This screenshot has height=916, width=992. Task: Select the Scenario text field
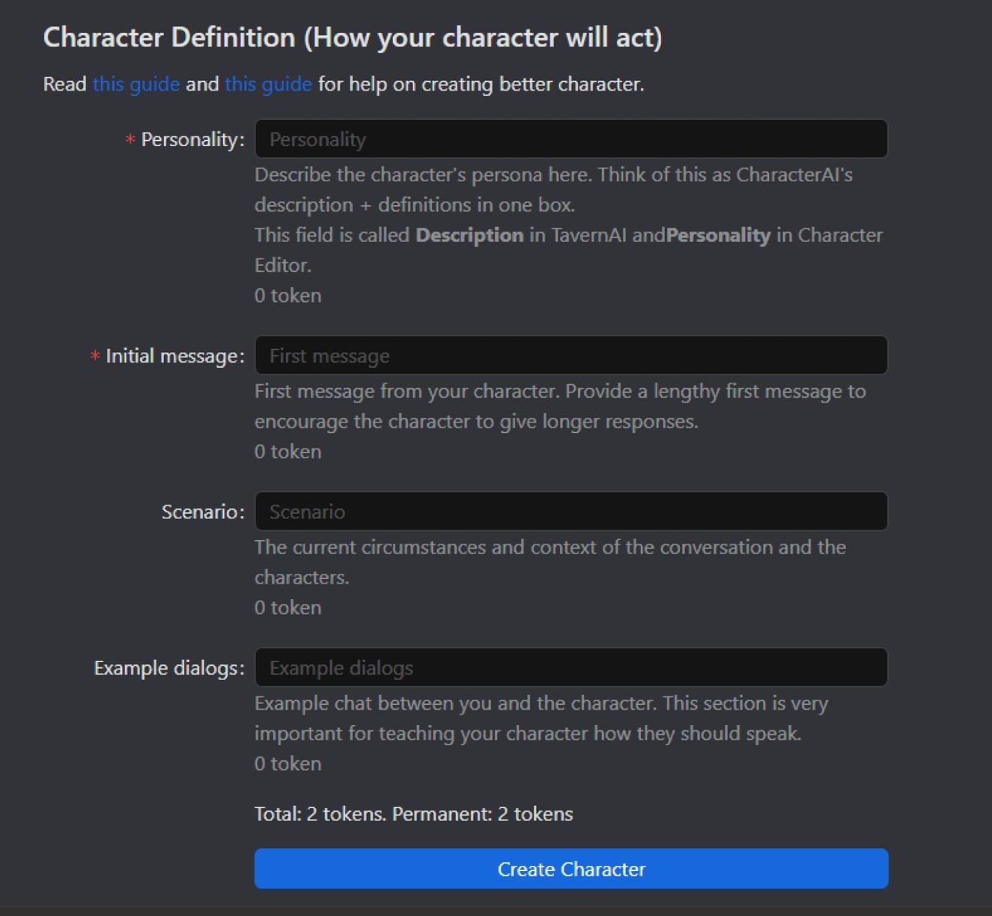point(570,512)
